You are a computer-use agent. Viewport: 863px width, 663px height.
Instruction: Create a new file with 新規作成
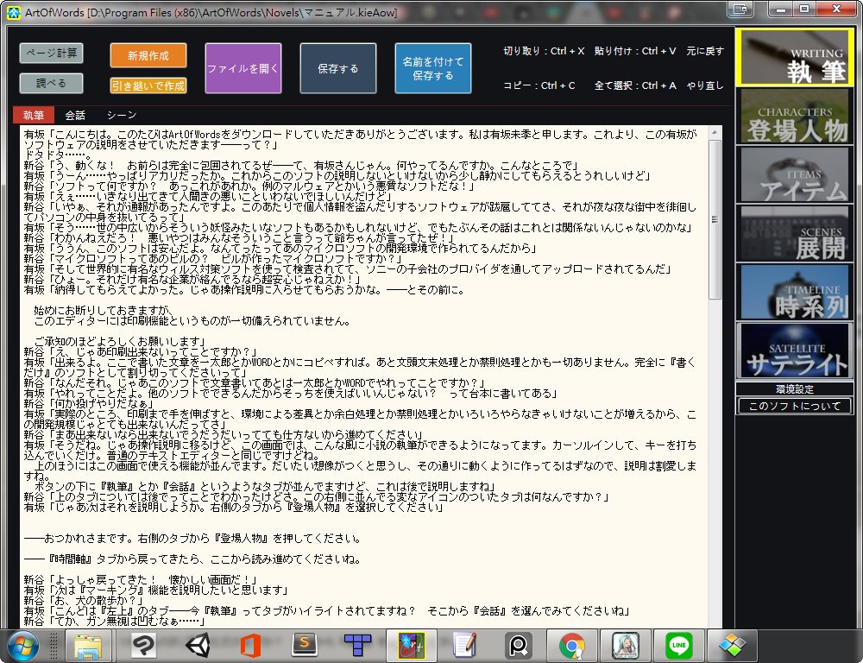[x=148, y=55]
